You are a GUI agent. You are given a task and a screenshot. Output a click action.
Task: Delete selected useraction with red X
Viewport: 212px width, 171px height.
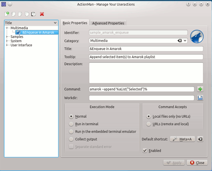pyautogui.click(x=42, y=14)
